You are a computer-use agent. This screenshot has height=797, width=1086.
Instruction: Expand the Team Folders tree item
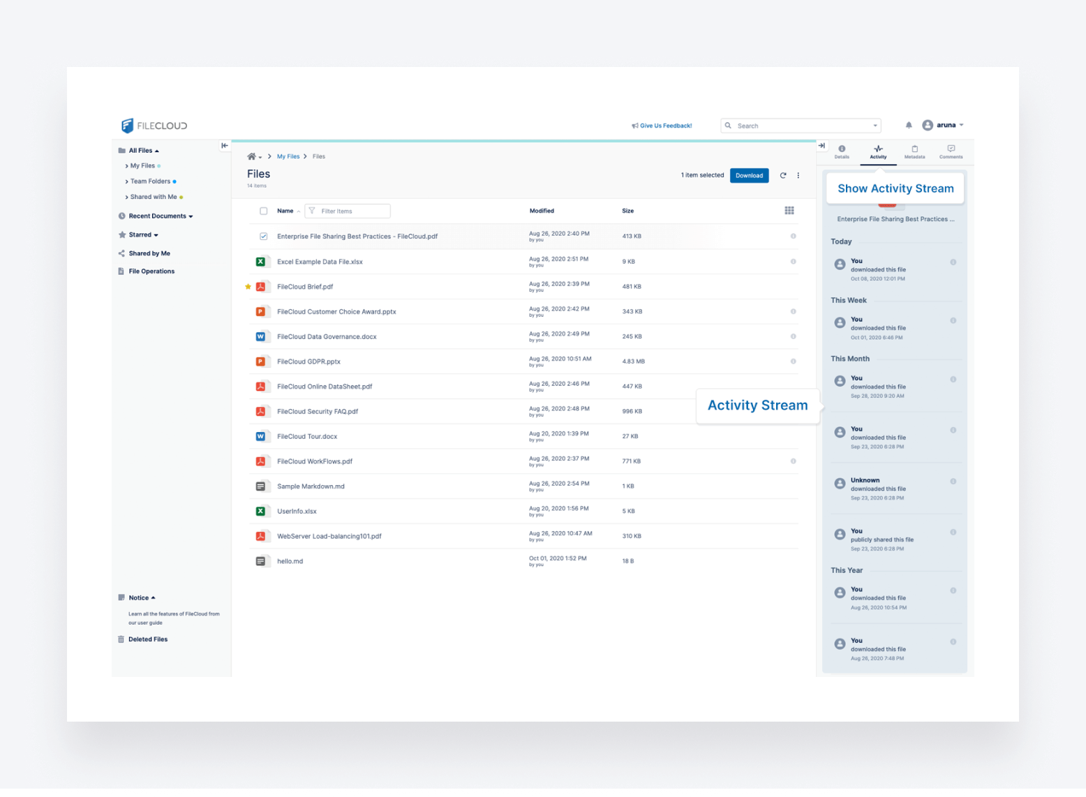[x=126, y=181]
